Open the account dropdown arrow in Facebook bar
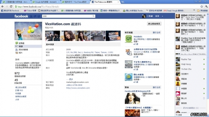Image resolution: width=209 pixels, height=117 pixels. point(162,16)
